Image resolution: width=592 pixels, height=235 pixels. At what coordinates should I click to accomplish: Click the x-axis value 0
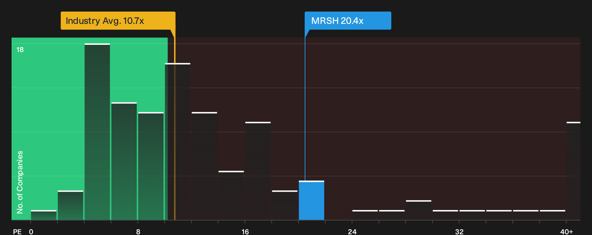click(x=31, y=231)
